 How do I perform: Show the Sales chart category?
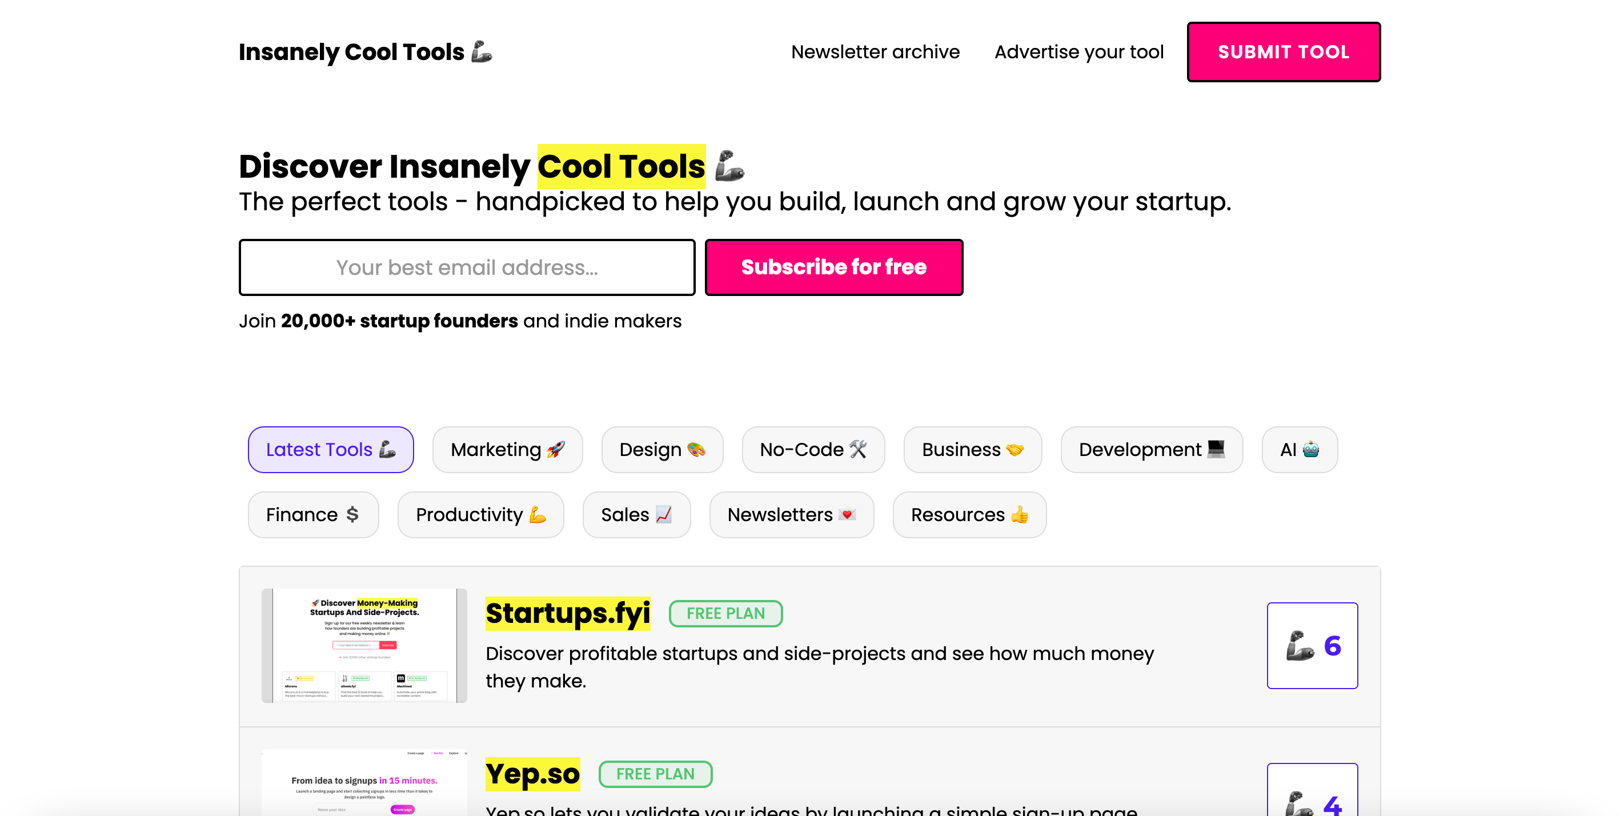pos(636,515)
